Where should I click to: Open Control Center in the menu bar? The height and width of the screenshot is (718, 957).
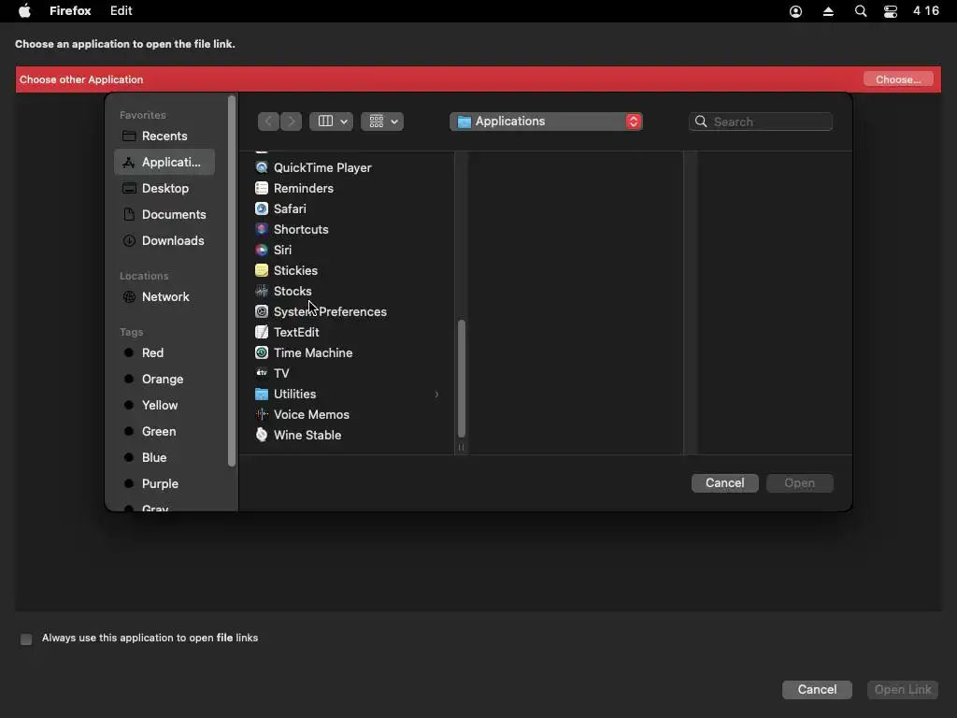tap(891, 11)
